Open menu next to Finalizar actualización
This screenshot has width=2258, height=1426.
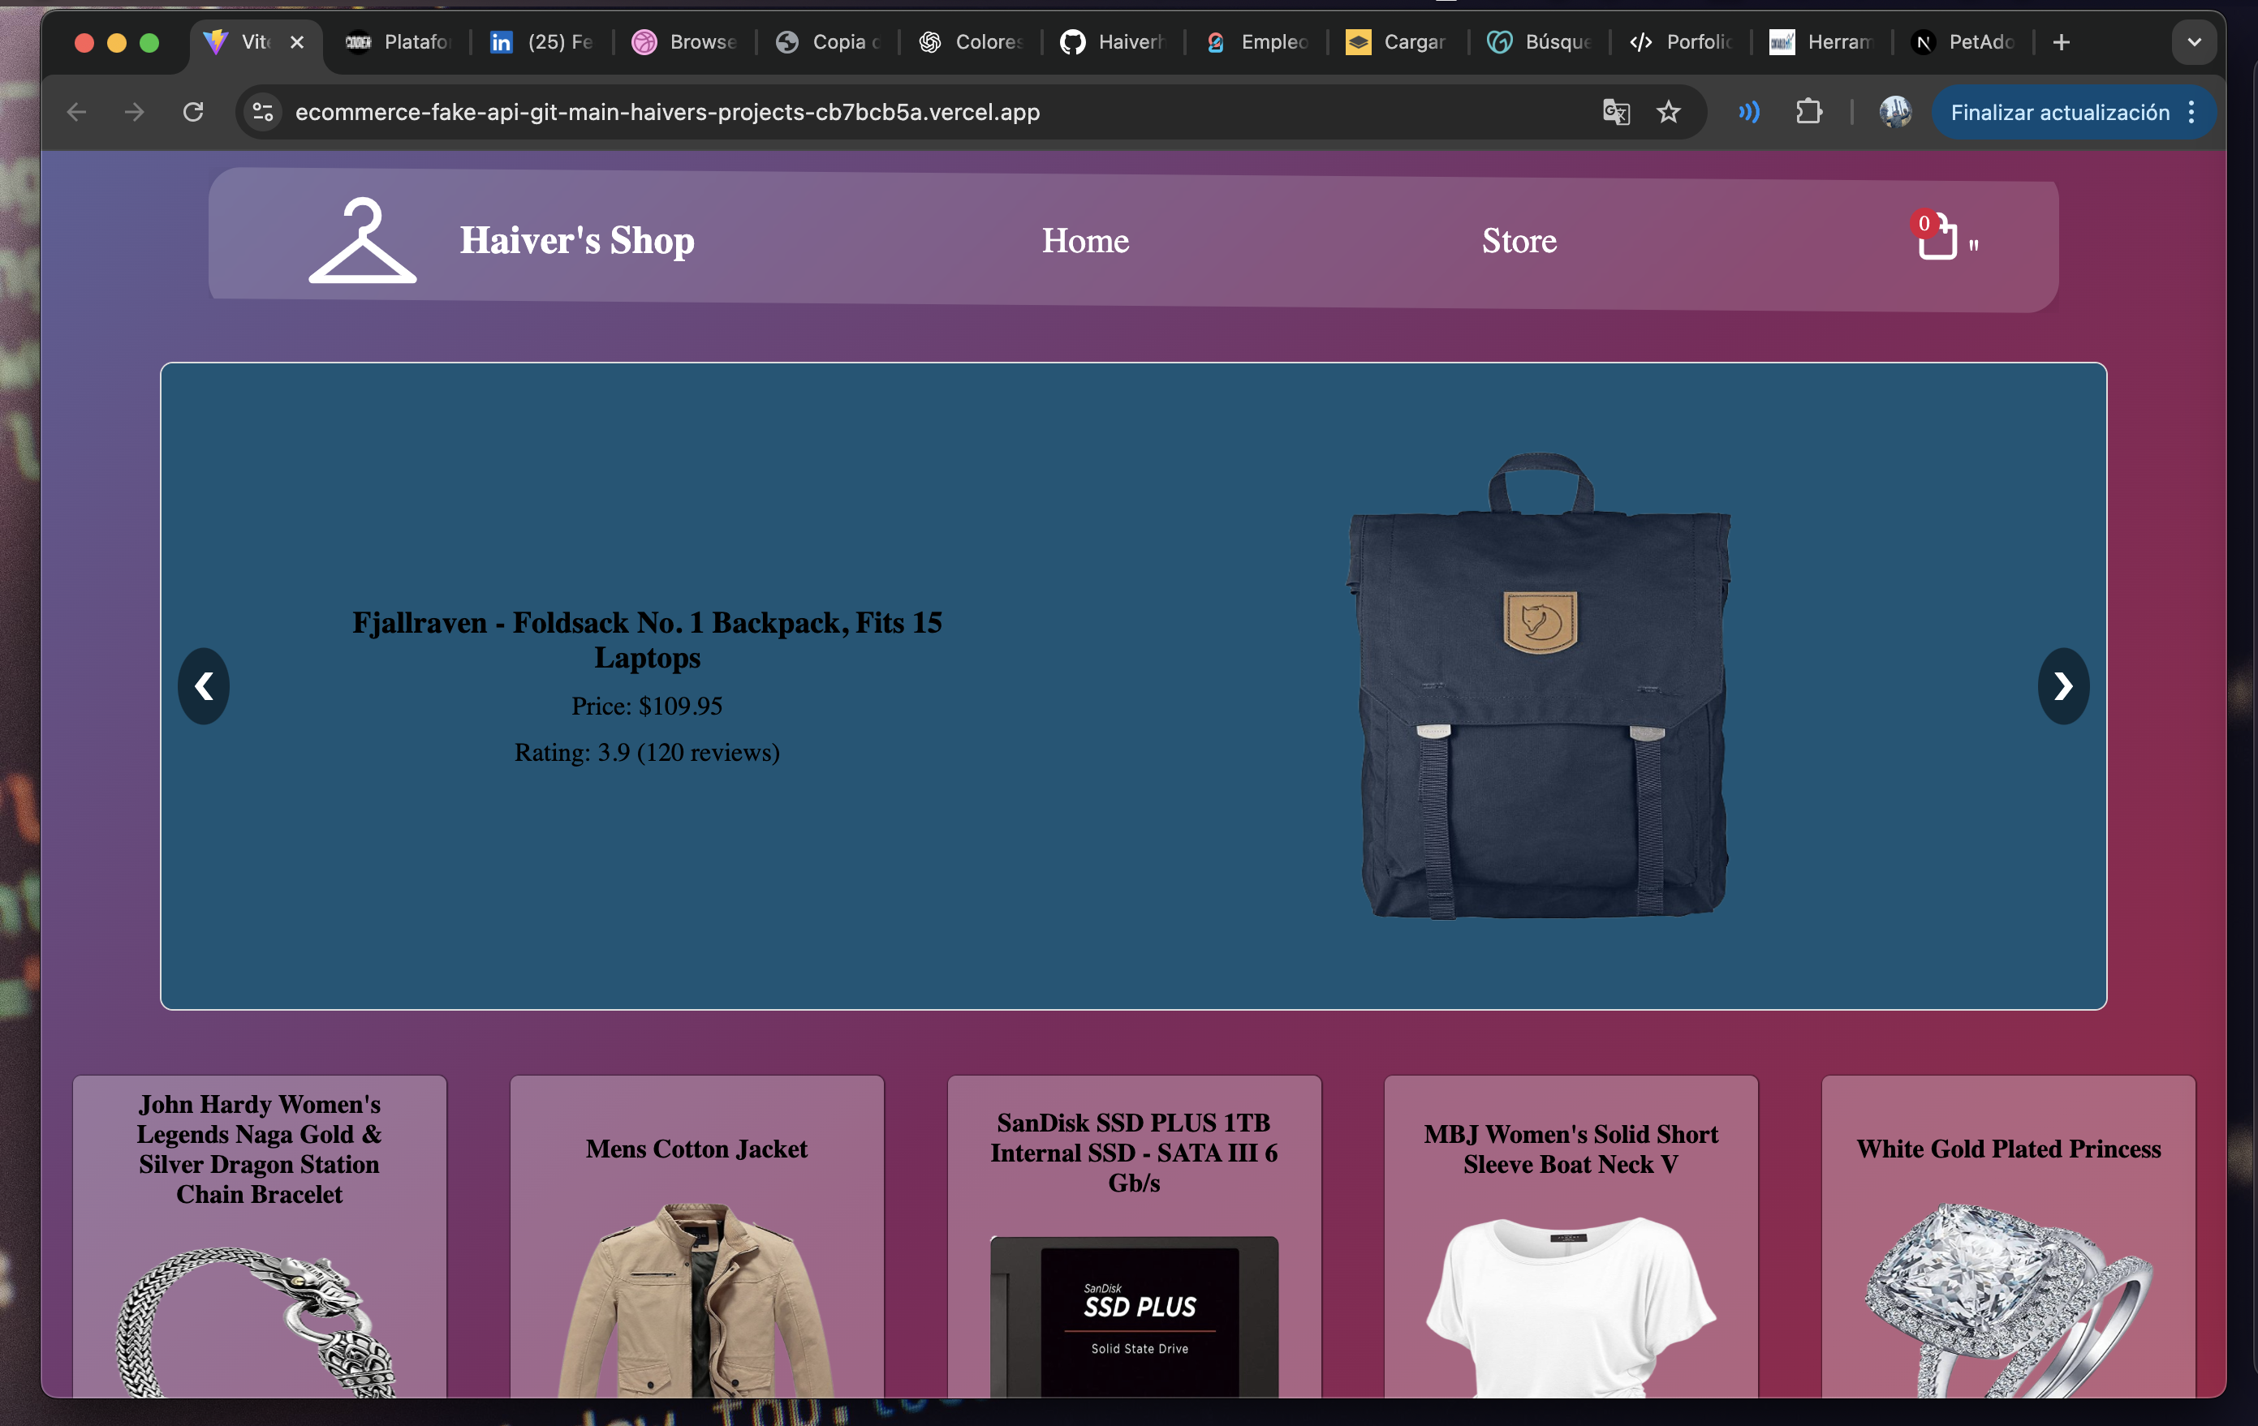click(x=2192, y=113)
